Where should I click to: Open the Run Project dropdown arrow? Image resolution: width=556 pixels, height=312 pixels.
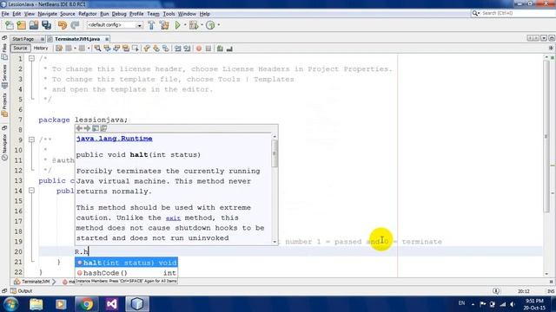click(185, 25)
